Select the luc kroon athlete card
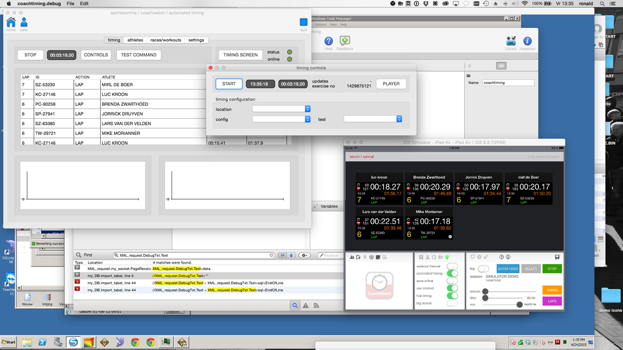Image resolution: width=623 pixels, height=350 pixels. (379, 189)
